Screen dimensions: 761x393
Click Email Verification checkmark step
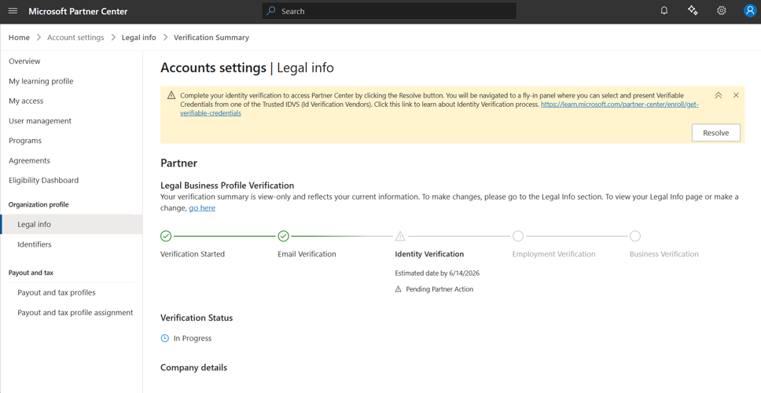tap(284, 237)
